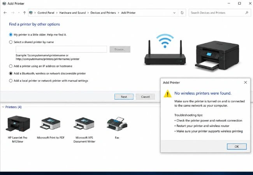Close the 'No wireless printers' dialog
The height and width of the screenshot is (175, 253).
tap(246, 82)
